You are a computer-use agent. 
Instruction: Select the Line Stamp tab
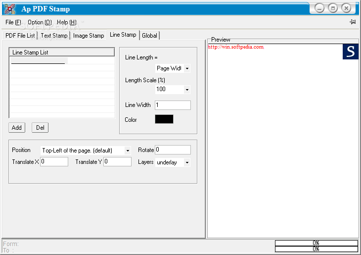pos(123,35)
